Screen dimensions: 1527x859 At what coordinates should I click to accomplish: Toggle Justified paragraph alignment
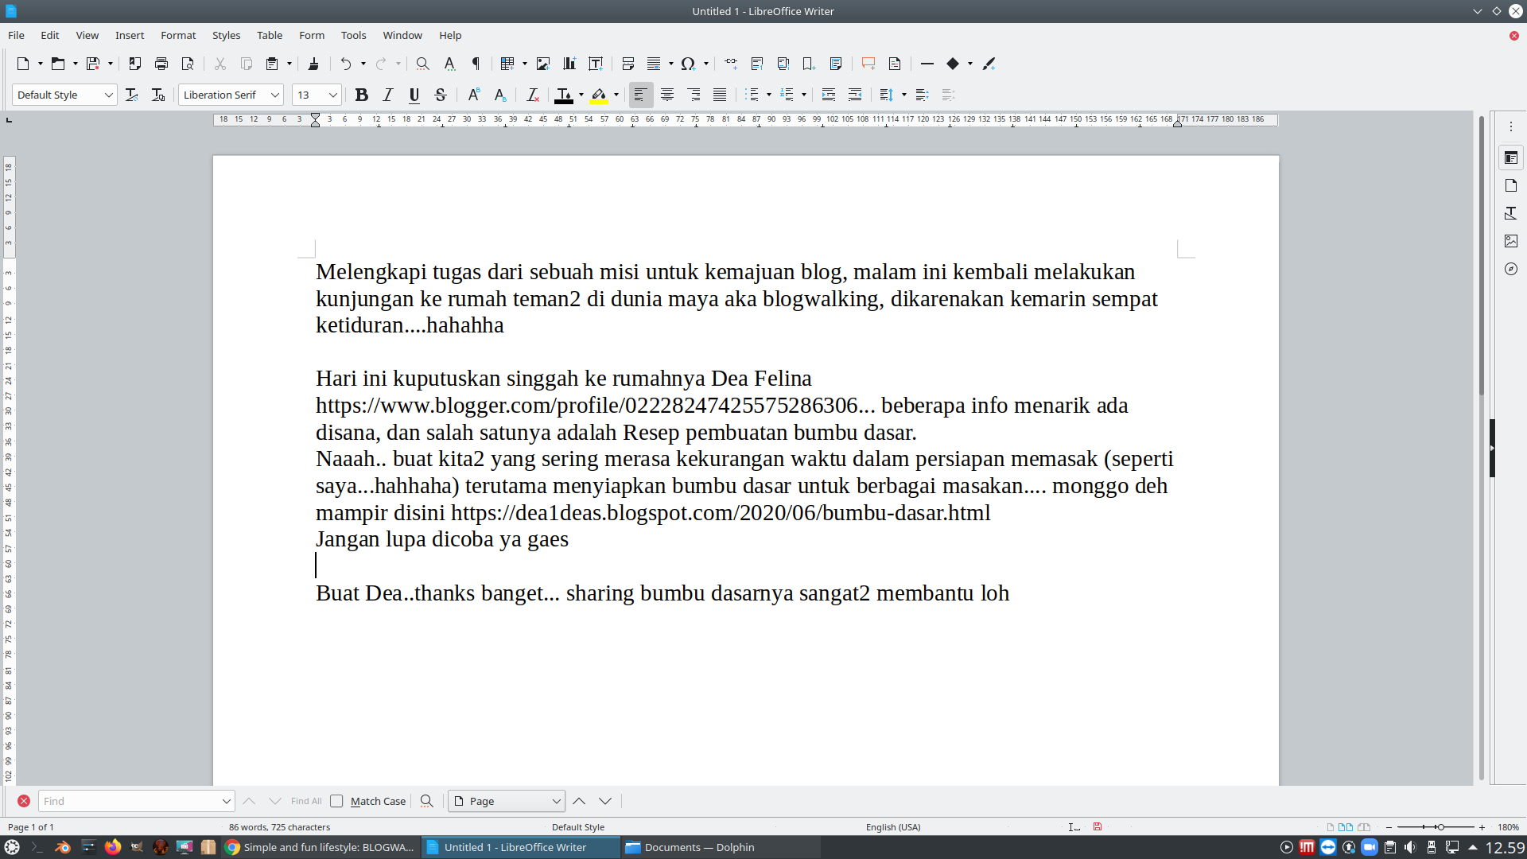(x=720, y=95)
